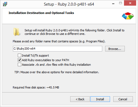
Task: Click 'Setup will install Ruby 2.0.0-p481-x64' description text
Action: (x=75, y=32)
